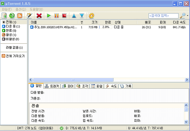This screenshot has height=131, width=190.
Task: Switch to the 기록 tab
Action: [x=126, y=86]
